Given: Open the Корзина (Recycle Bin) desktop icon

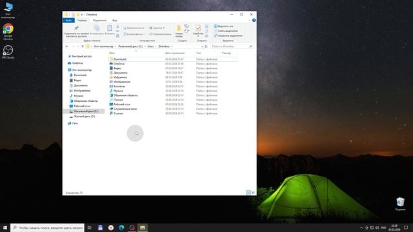Looking at the screenshot, I should (x=400, y=204).
